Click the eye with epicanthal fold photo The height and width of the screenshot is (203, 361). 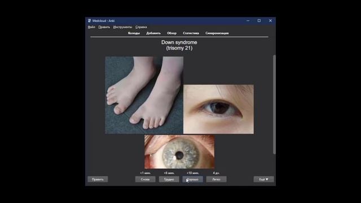(x=218, y=109)
